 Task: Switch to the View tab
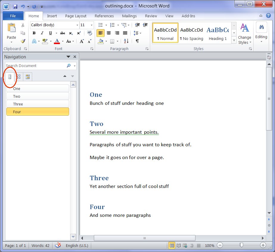[x=169, y=16]
